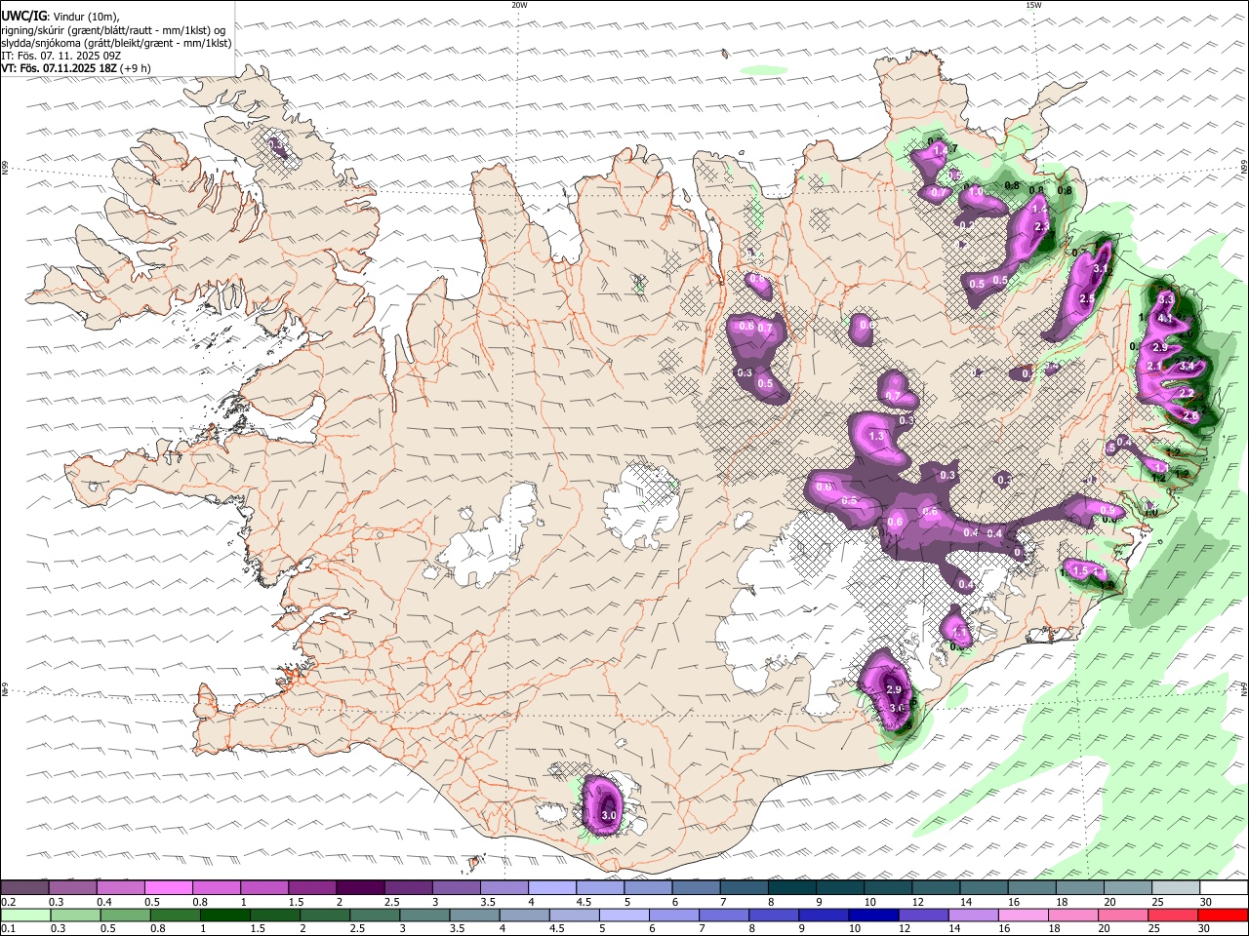Screen dimensions: 1249x936
Task: Click the '2.2' value on the east coast
Action: [x=1188, y=393]
